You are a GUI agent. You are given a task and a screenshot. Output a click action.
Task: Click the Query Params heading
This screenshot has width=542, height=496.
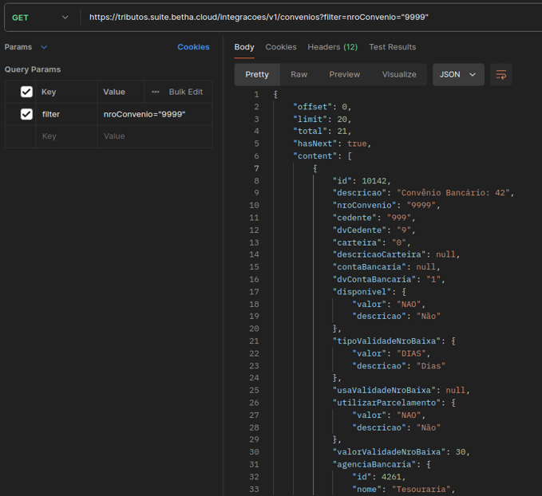click(33, 69)
